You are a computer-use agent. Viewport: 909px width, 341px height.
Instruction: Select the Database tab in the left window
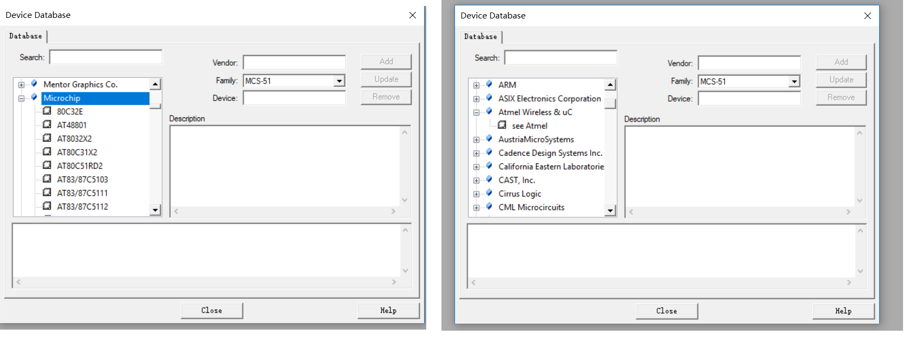click(26, 36)
